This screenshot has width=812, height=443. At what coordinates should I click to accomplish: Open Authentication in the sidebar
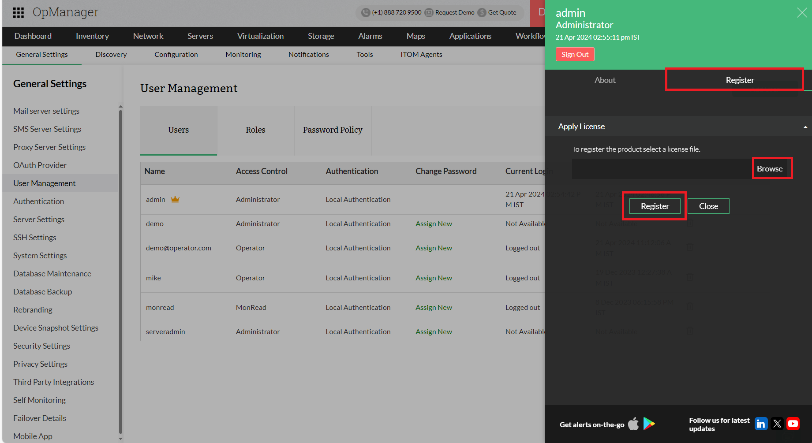point(39,201)
